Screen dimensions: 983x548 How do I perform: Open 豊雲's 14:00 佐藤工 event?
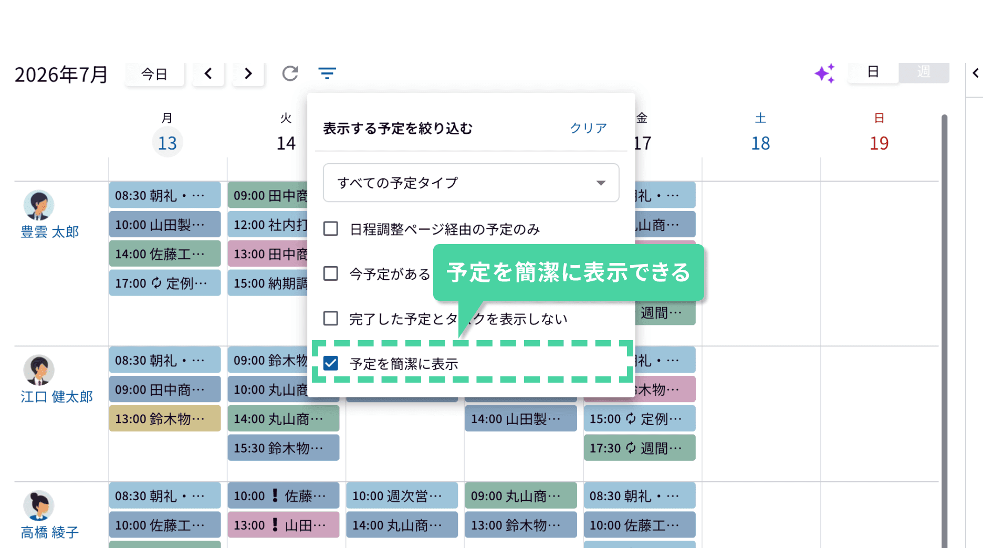pyautogui.click(x=165, y=254)
